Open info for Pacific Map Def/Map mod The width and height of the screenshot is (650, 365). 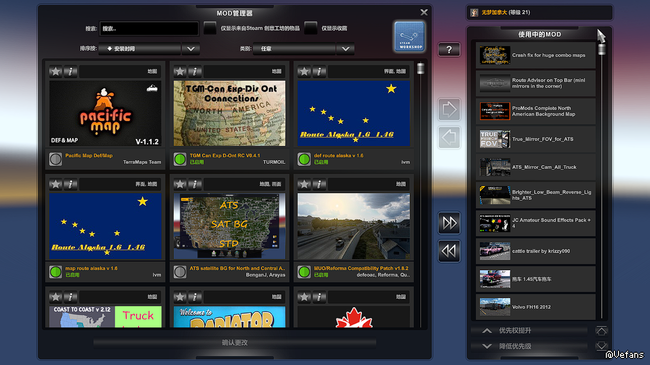coord(71,71)
